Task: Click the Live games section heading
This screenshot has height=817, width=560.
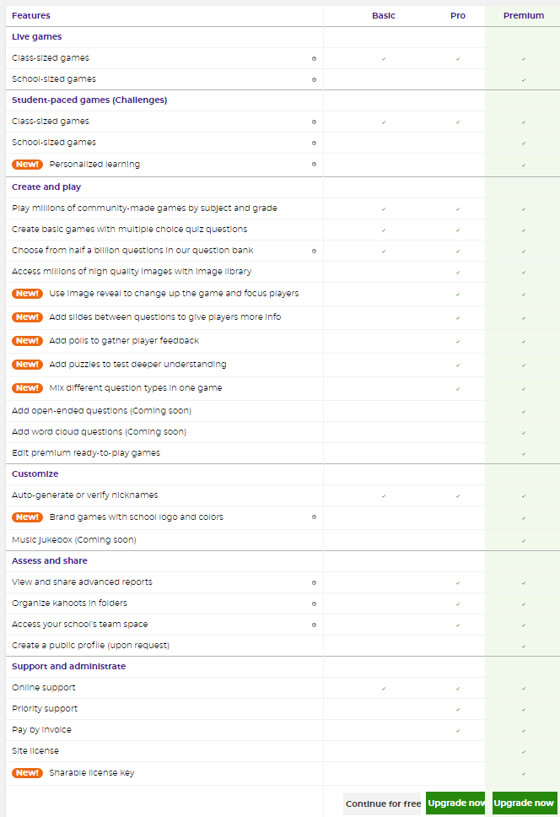Action: click(x=37, y=36)
